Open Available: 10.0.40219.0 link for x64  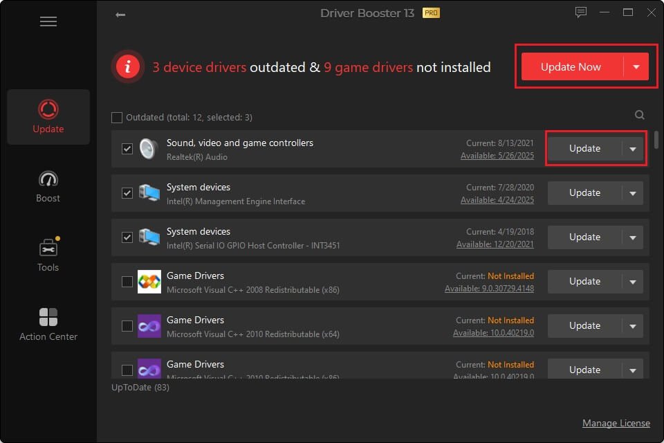point(493,333)
